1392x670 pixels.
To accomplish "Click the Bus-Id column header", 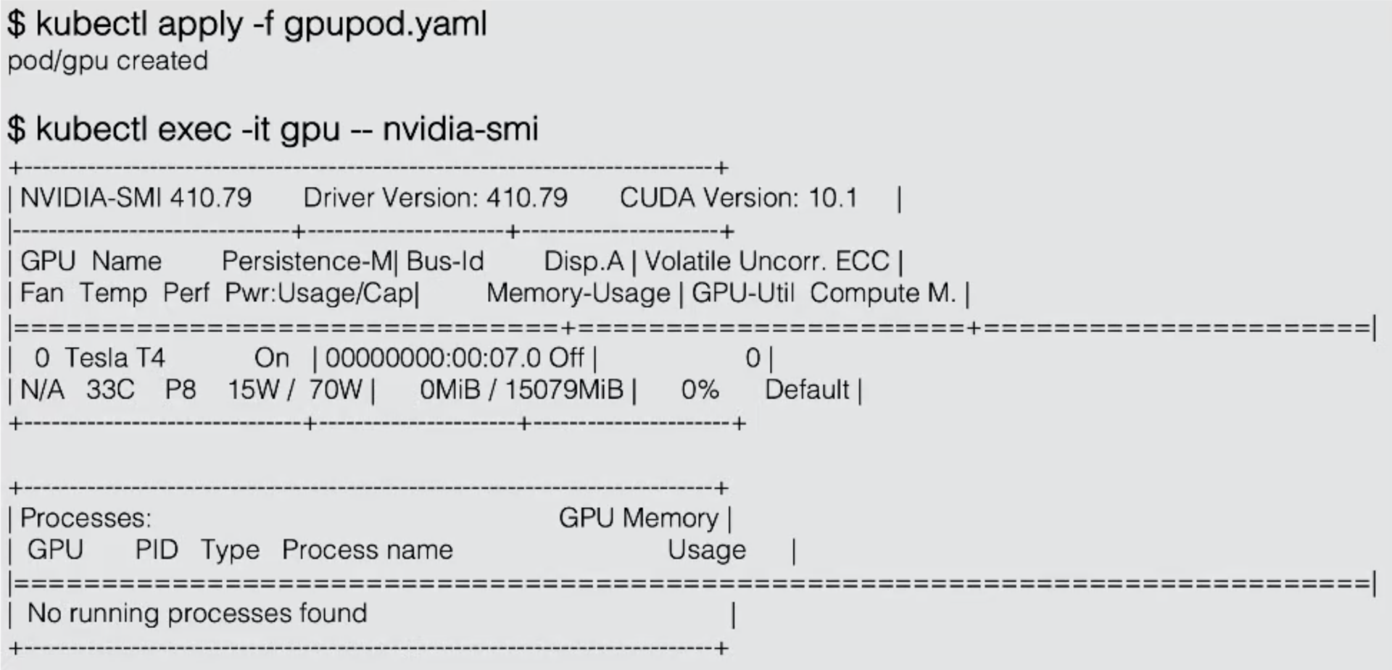I will coord(445,261).
